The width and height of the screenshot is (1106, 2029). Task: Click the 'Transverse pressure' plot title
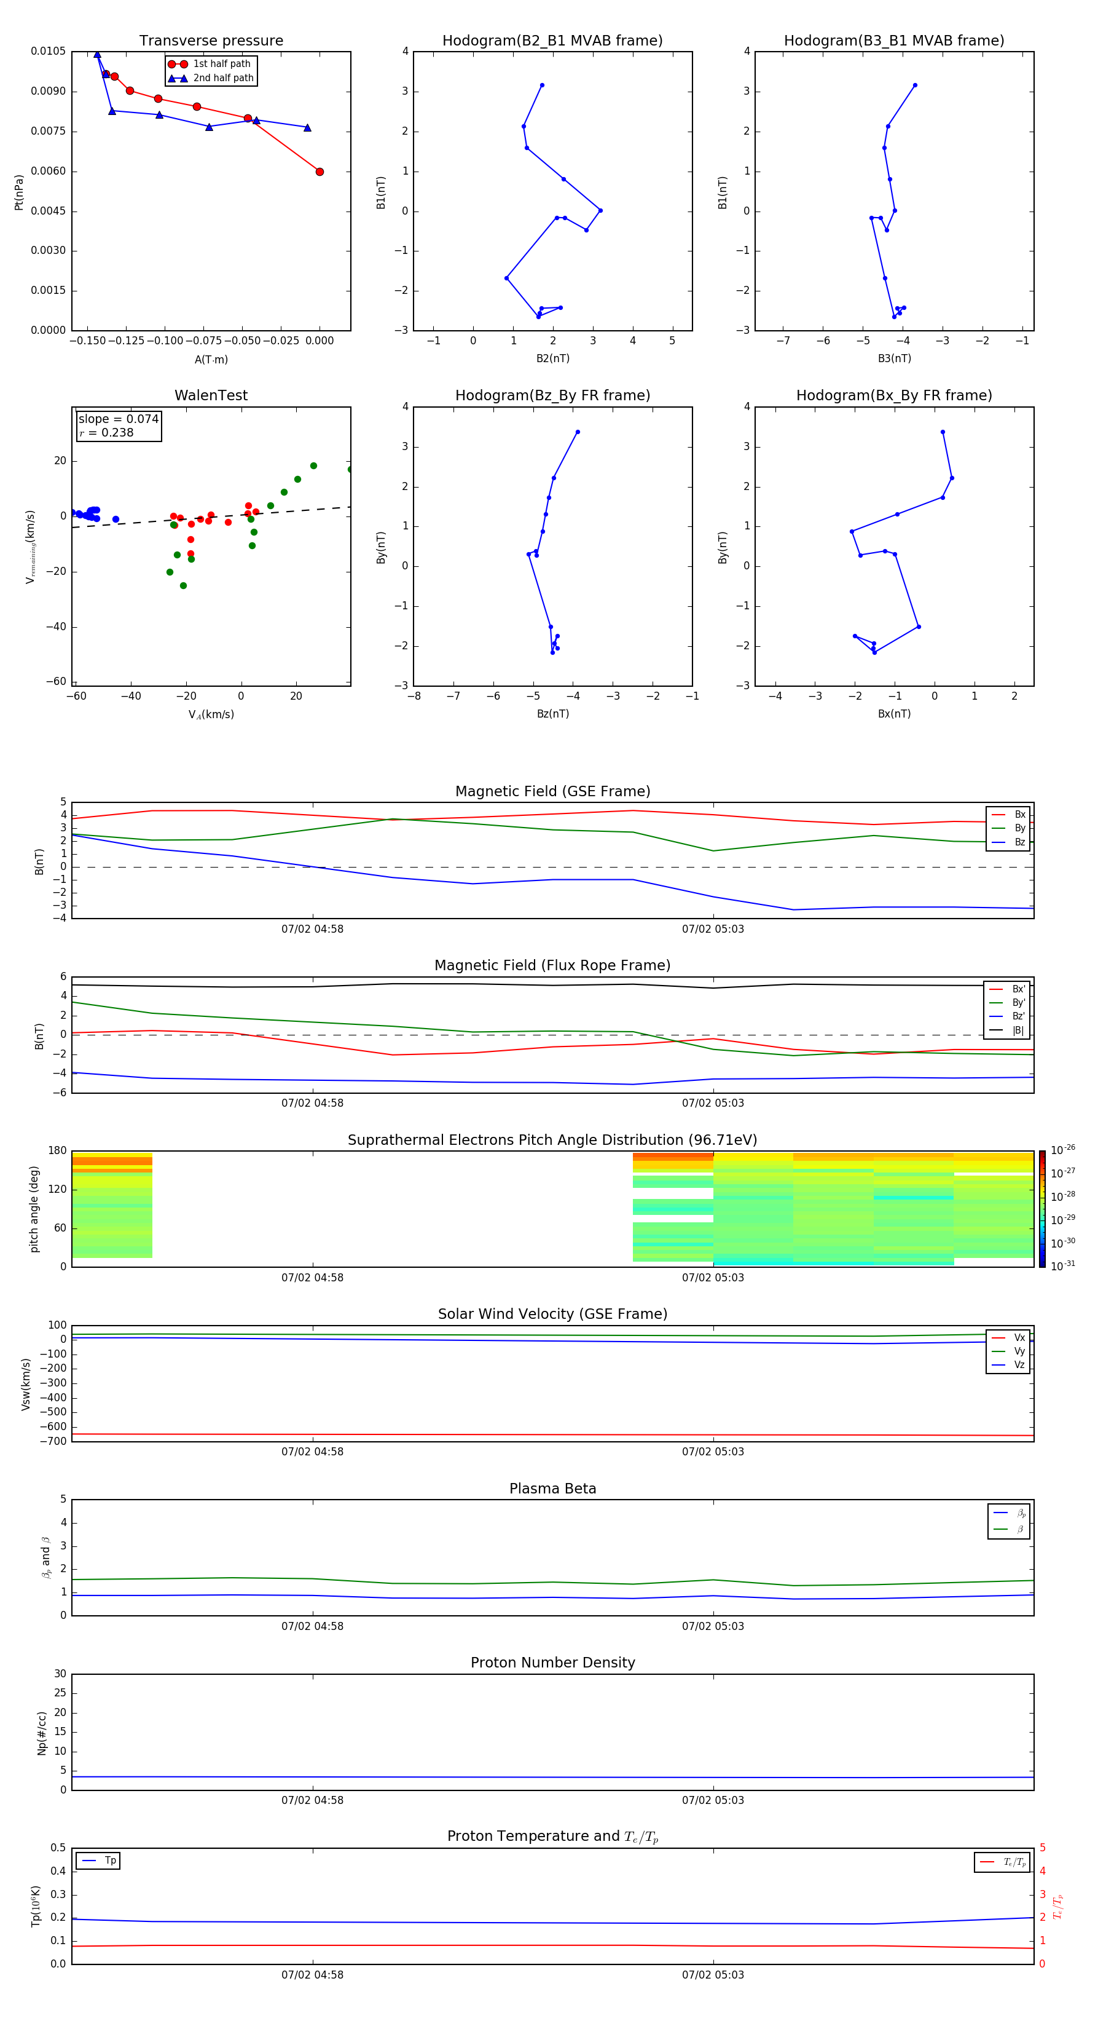pos(211,41)
